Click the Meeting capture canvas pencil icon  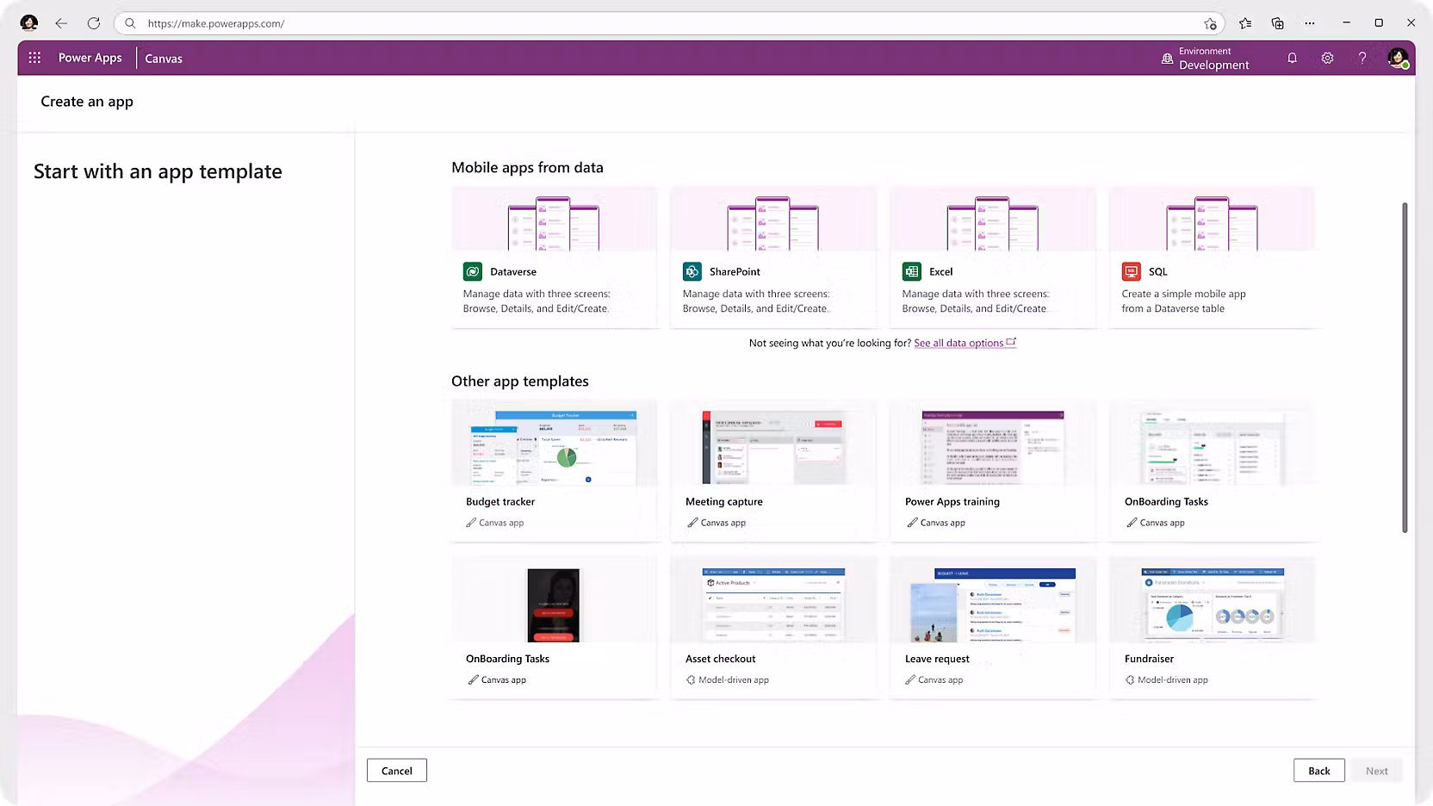click(692, 523)
